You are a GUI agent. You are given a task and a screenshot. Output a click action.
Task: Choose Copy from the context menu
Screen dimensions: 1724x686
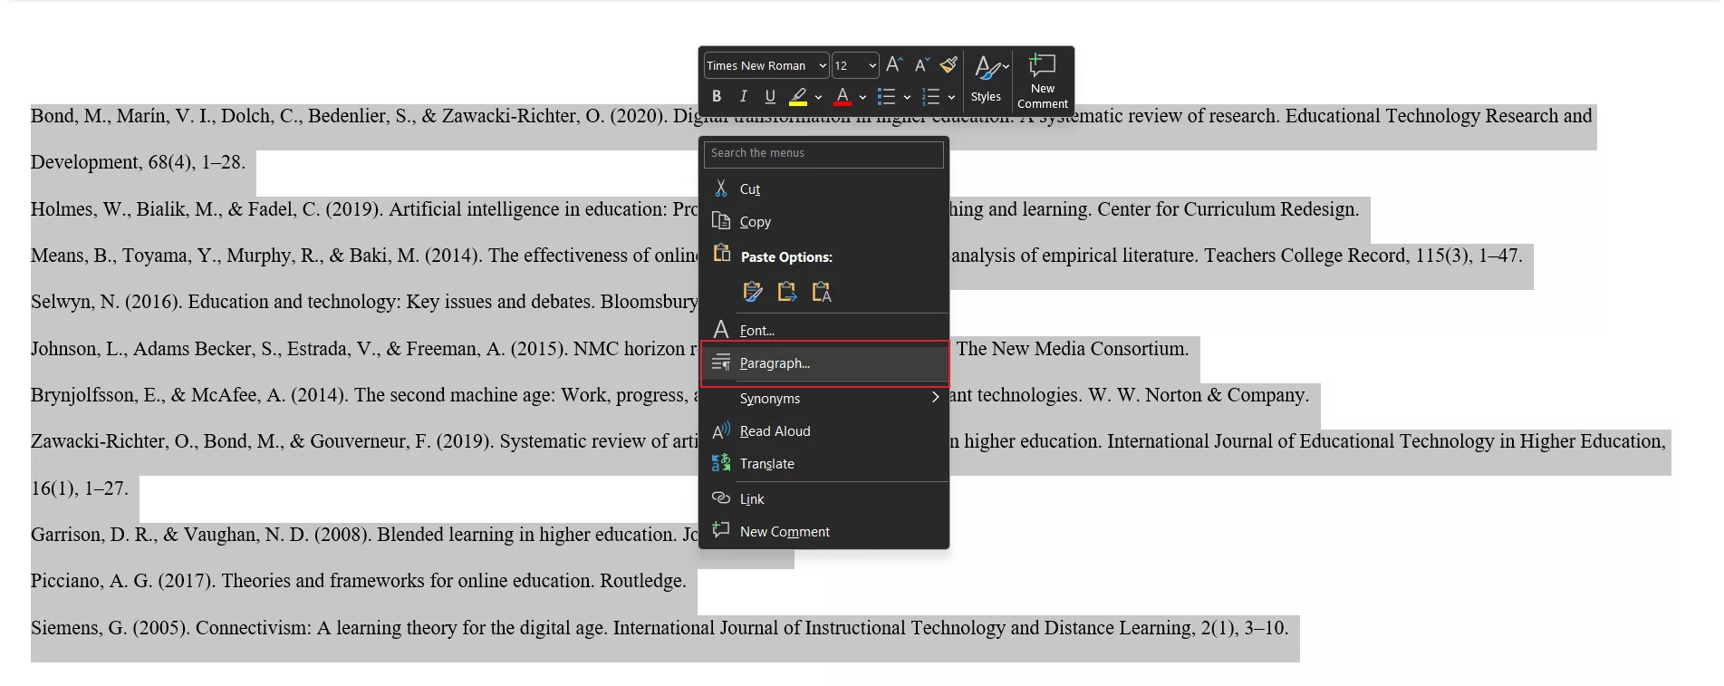tap(824, 221)
